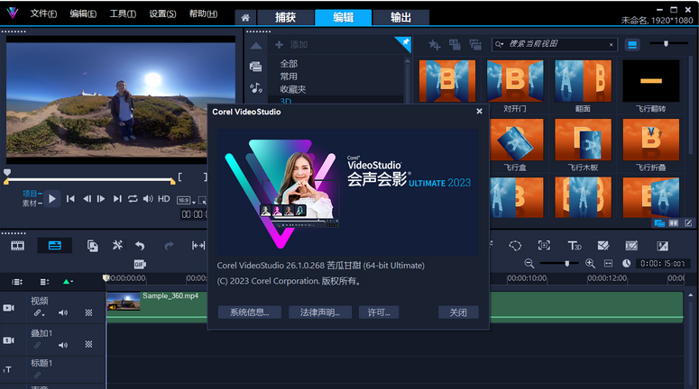Open the sound library icon
Screen dimensions: 699x389
click(x=256, y=87)
